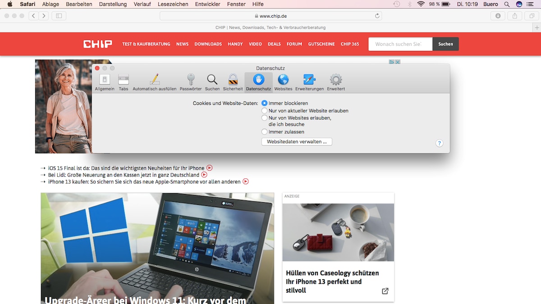Open the Safari share button
The height and width of the screenshot is (304, 541).
coord(514,16)
